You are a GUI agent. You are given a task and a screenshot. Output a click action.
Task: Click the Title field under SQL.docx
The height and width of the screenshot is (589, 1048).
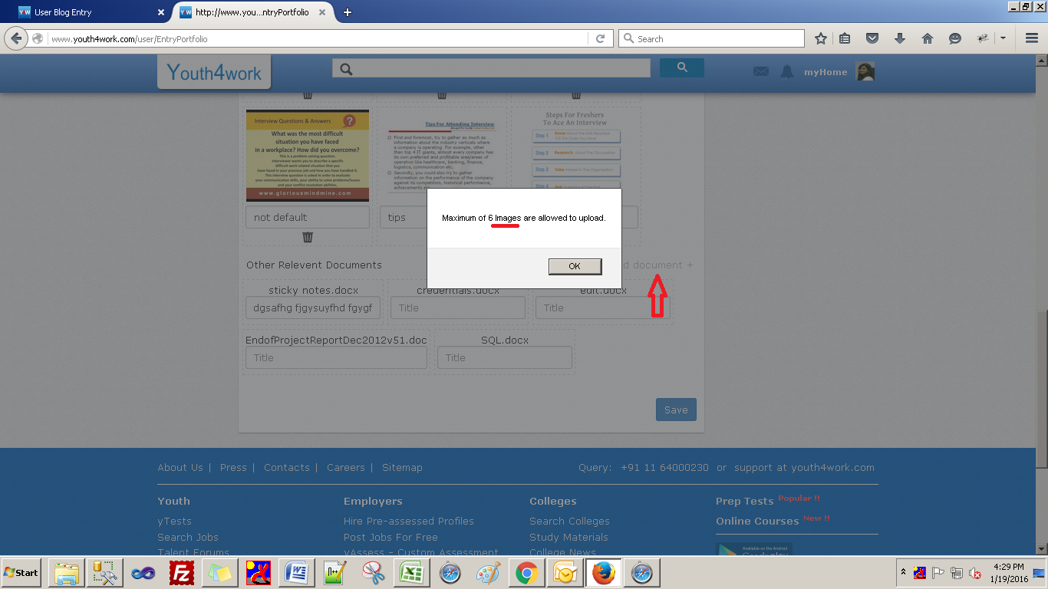pyautogui.click(x=505, y=357)
